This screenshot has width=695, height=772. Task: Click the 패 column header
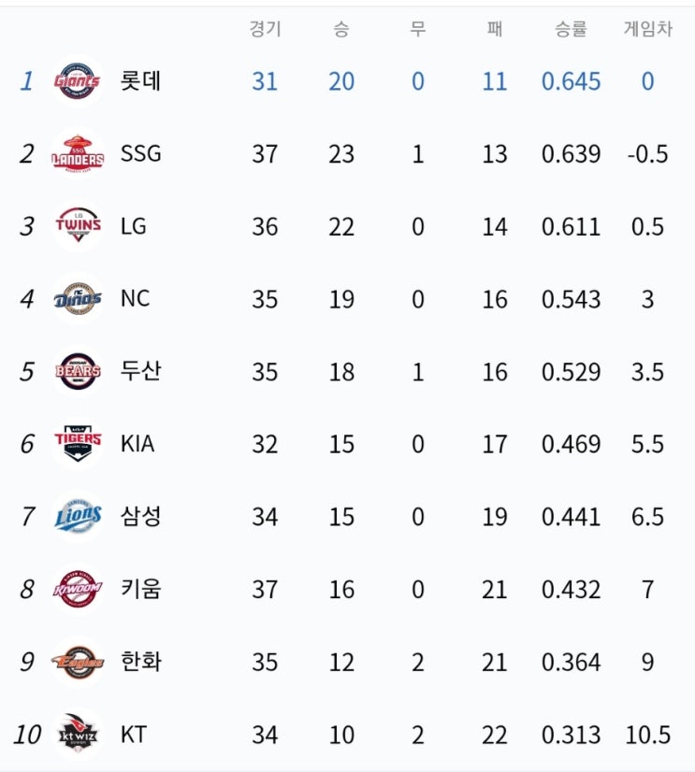(494, 29)
